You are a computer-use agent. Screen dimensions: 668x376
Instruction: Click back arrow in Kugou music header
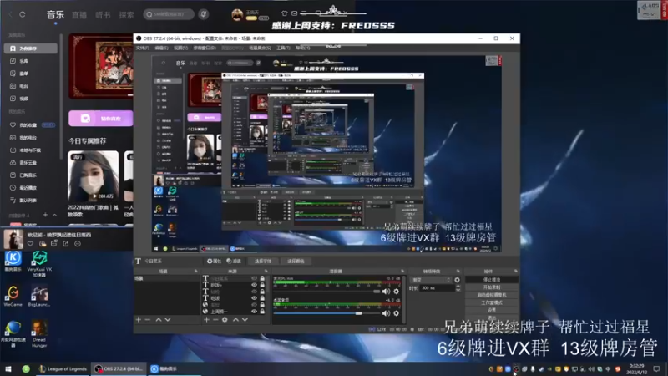point(10,14)
